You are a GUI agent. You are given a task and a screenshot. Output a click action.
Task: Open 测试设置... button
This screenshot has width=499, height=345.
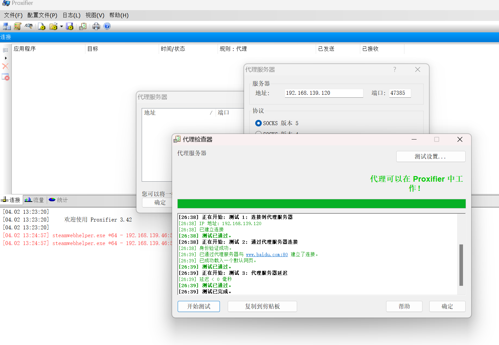(431, 156)
